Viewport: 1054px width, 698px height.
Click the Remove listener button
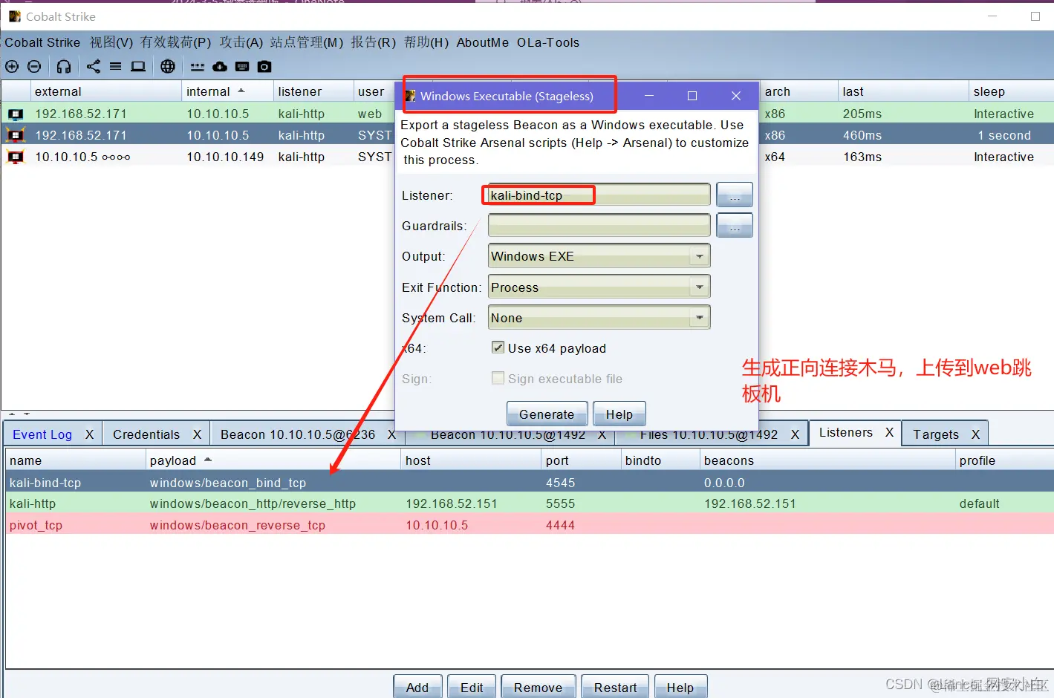(538, 688)
